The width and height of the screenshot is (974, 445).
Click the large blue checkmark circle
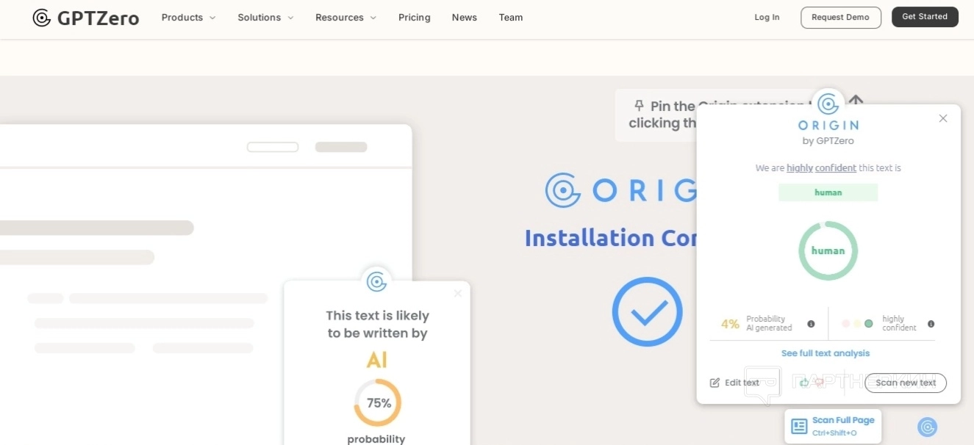[648, 311]
